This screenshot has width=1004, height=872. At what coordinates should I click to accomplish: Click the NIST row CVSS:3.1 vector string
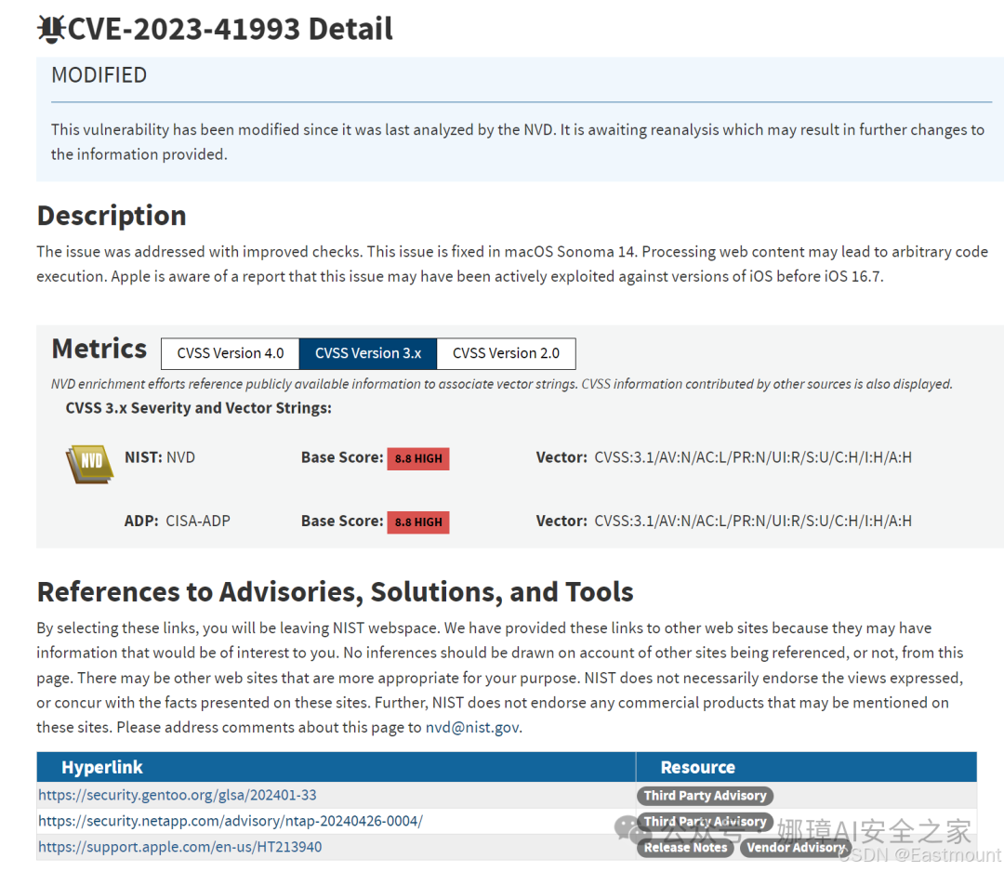(753, 457)
